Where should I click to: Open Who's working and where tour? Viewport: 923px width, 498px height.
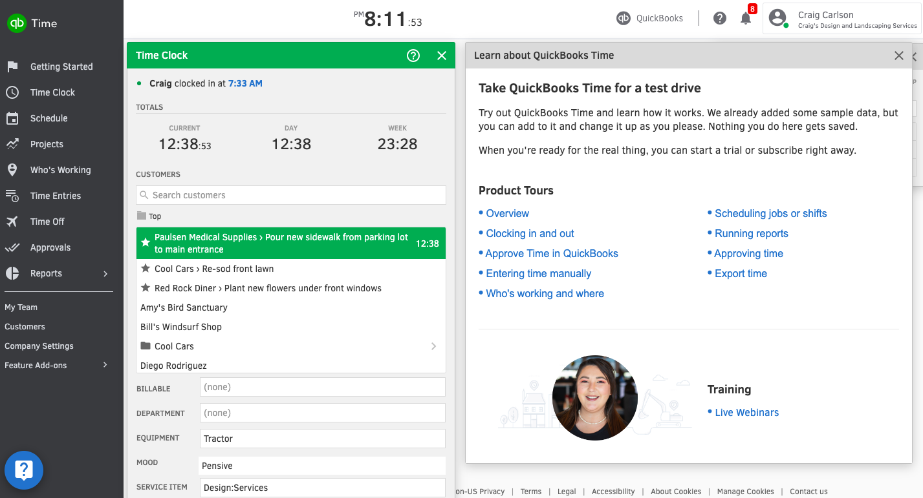(x=545, y=294)
